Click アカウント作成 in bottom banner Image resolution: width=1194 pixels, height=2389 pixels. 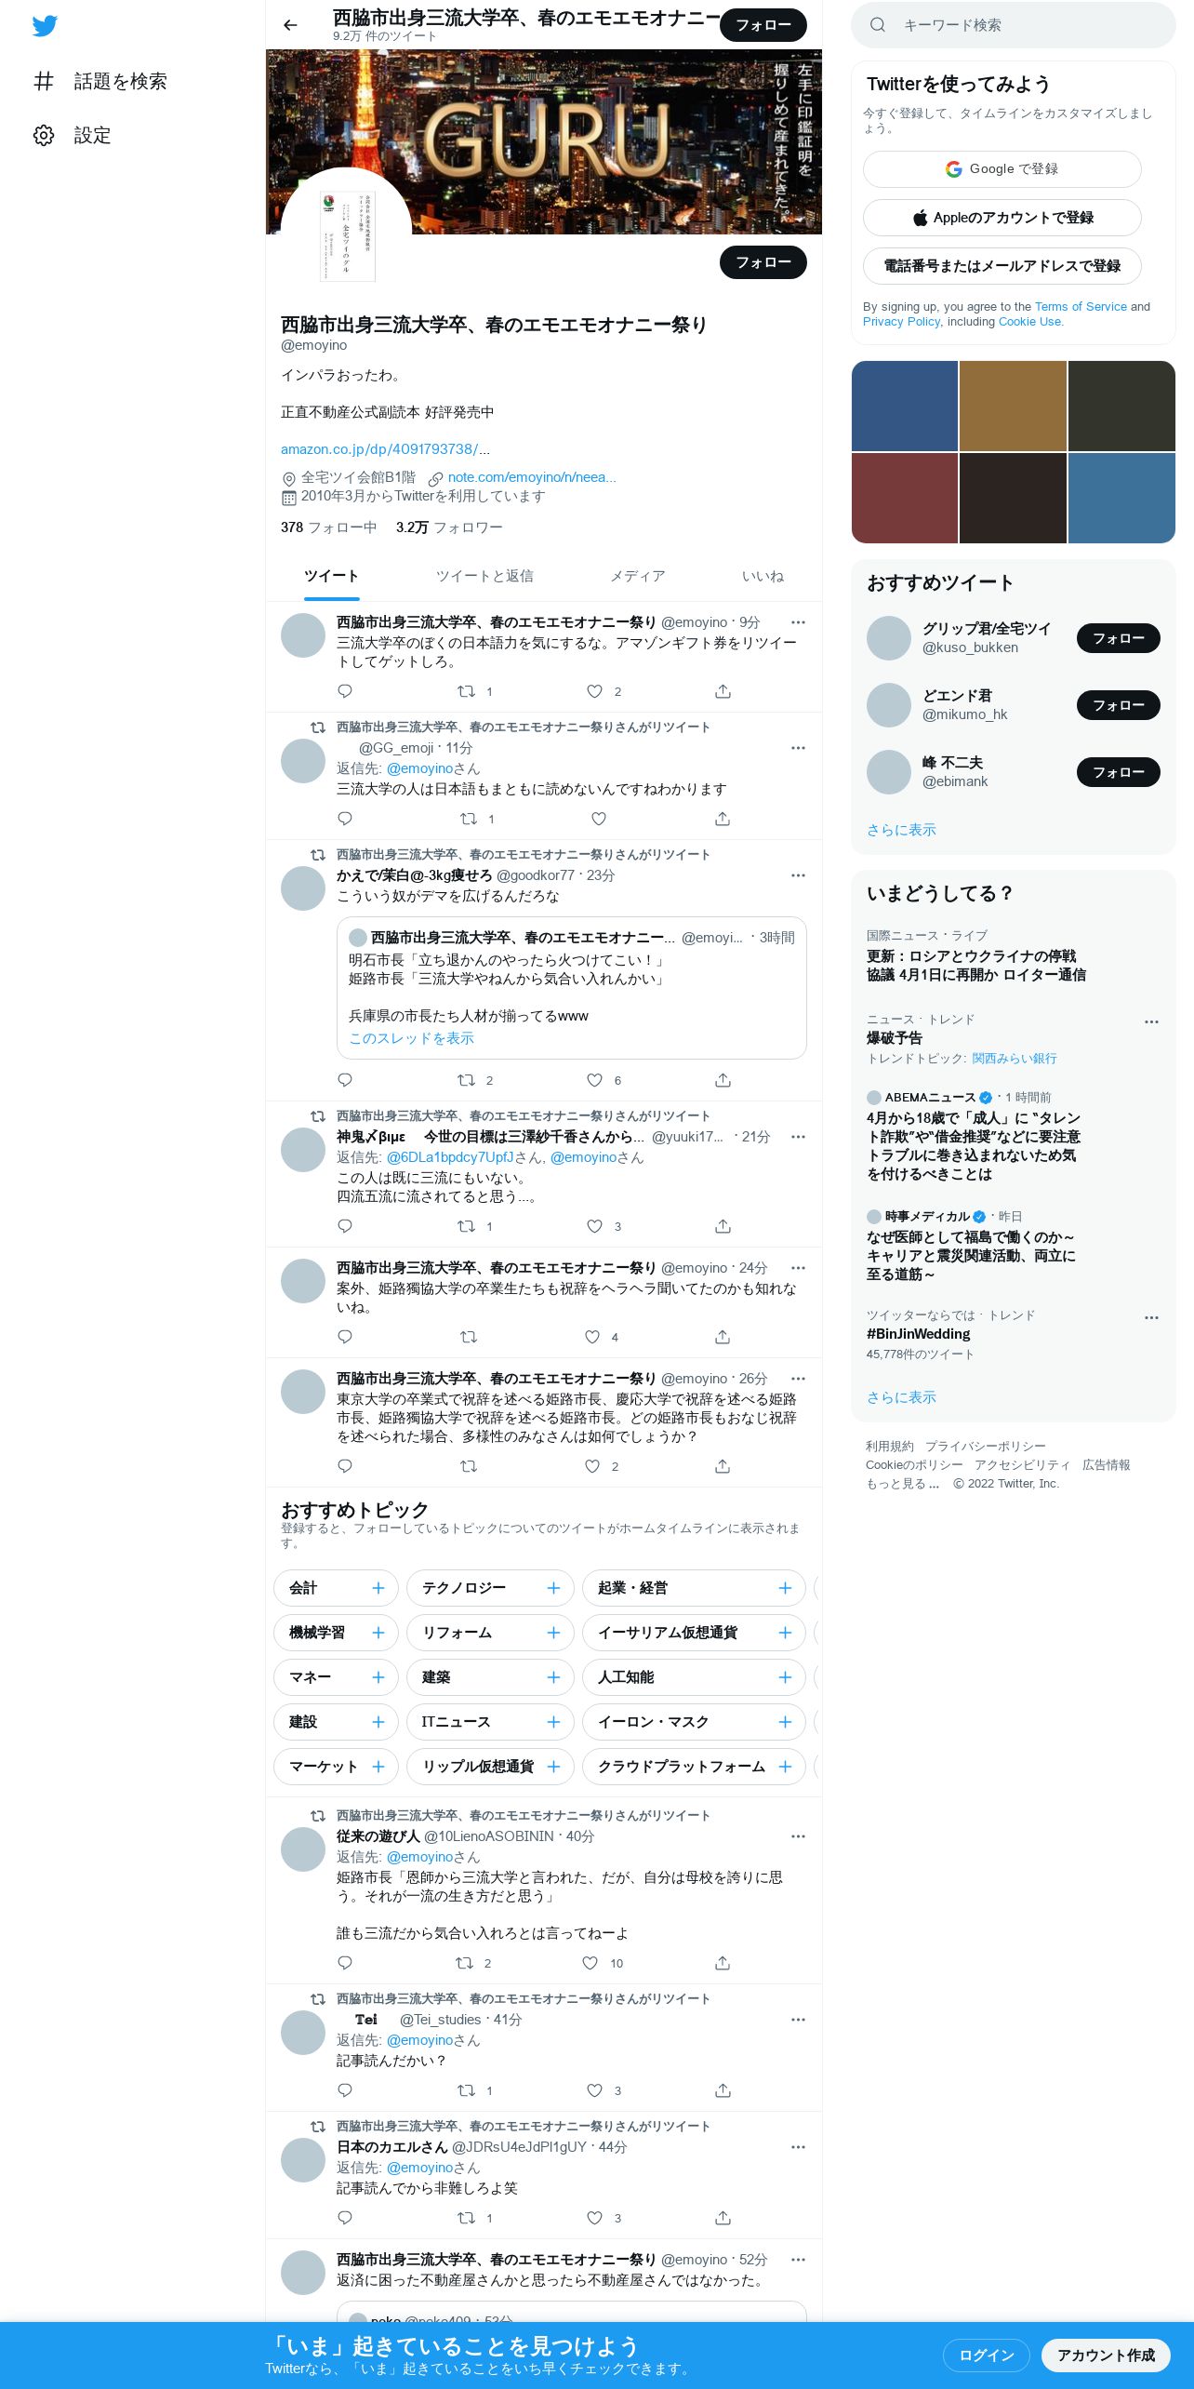tap(1106, 2356)
